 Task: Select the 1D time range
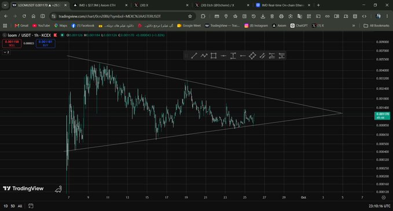tap(6, 206)
